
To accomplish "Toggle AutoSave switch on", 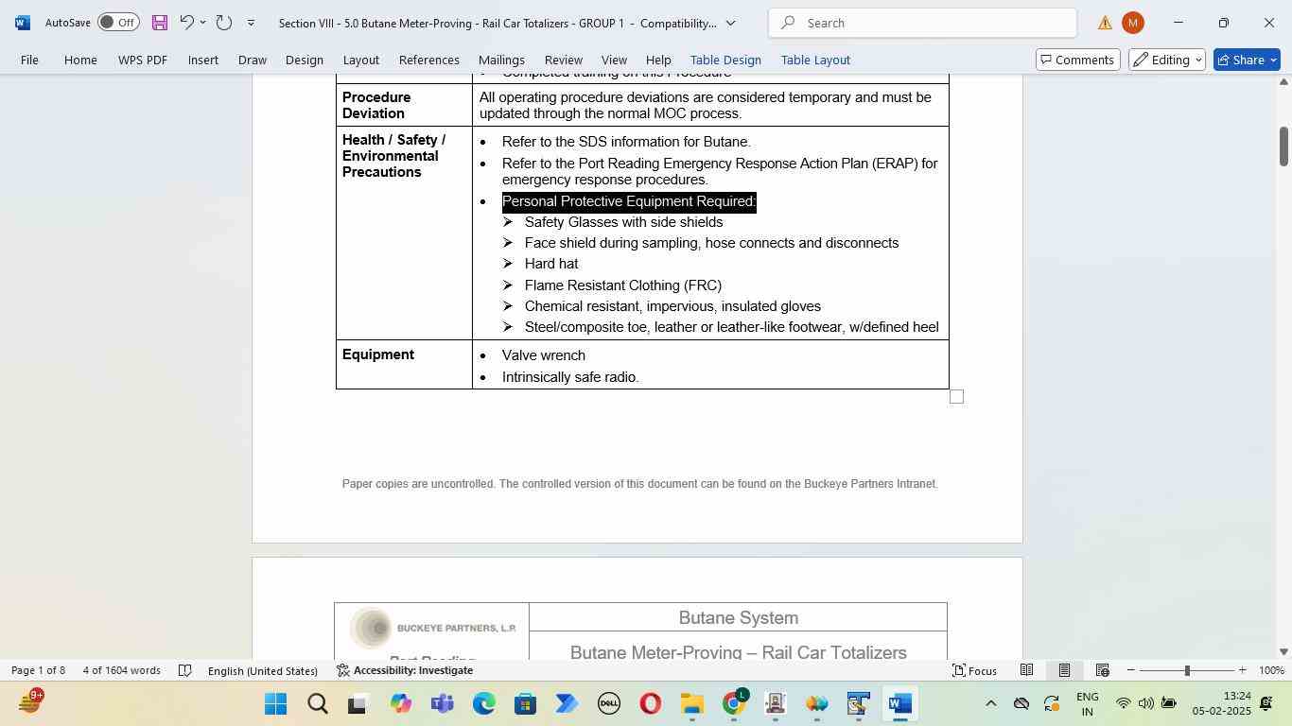I will click(118, 23).
